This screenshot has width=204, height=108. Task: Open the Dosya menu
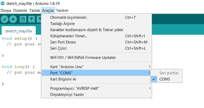[x=6, y=11]
